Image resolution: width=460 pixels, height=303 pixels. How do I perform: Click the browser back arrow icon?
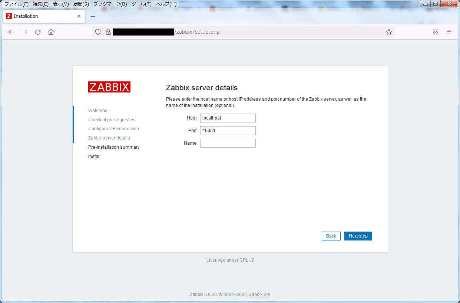11,32
